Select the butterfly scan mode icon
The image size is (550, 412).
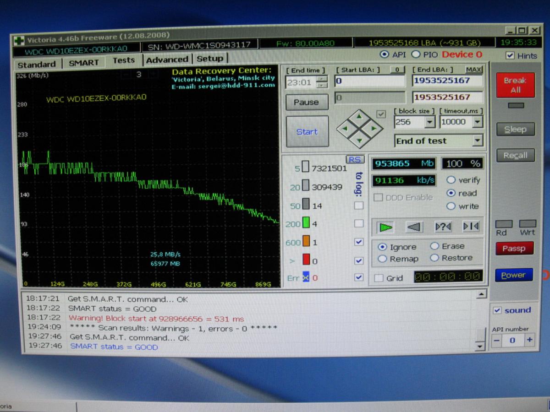pos(471,227)
